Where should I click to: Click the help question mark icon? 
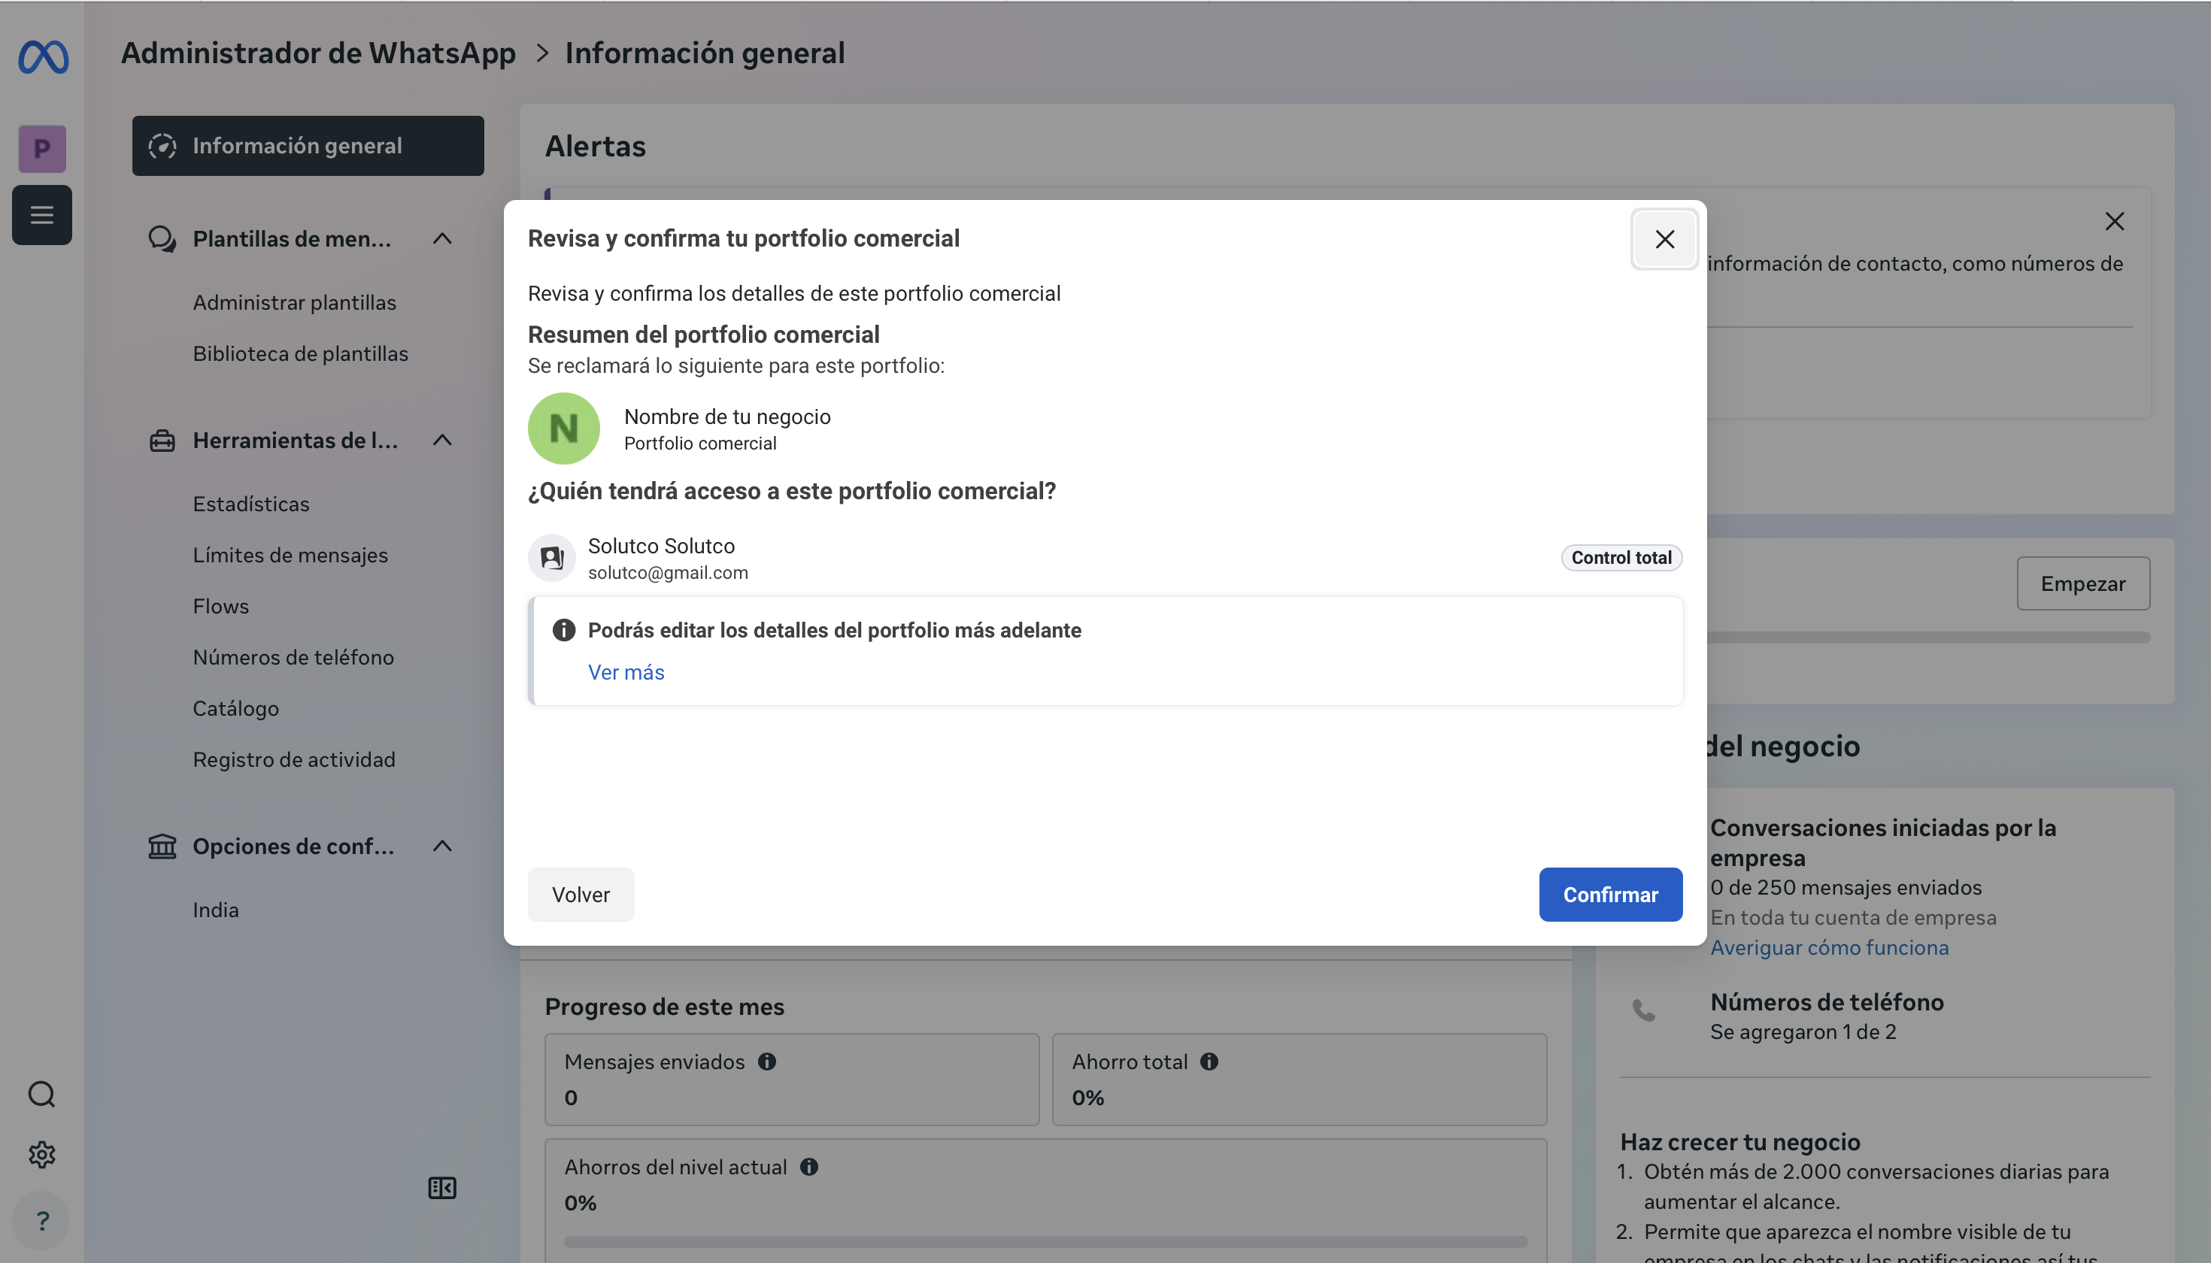point(41,1222)
